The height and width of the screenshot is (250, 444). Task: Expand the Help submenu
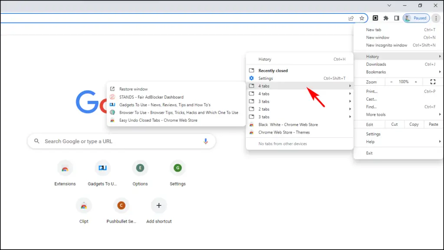pos(398,142)
